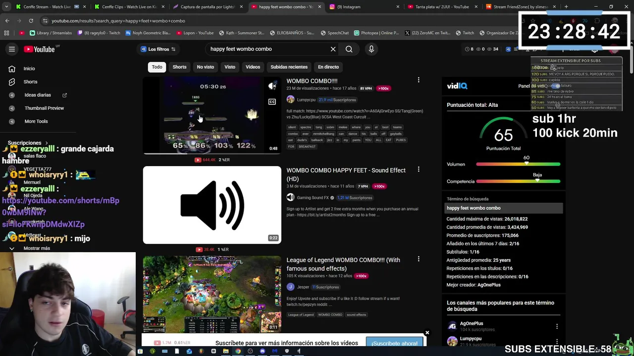The height and width of the screenshot is (356, 634).
Task: Click the vidIQ logo in the panel
Action: click(457, 86)
